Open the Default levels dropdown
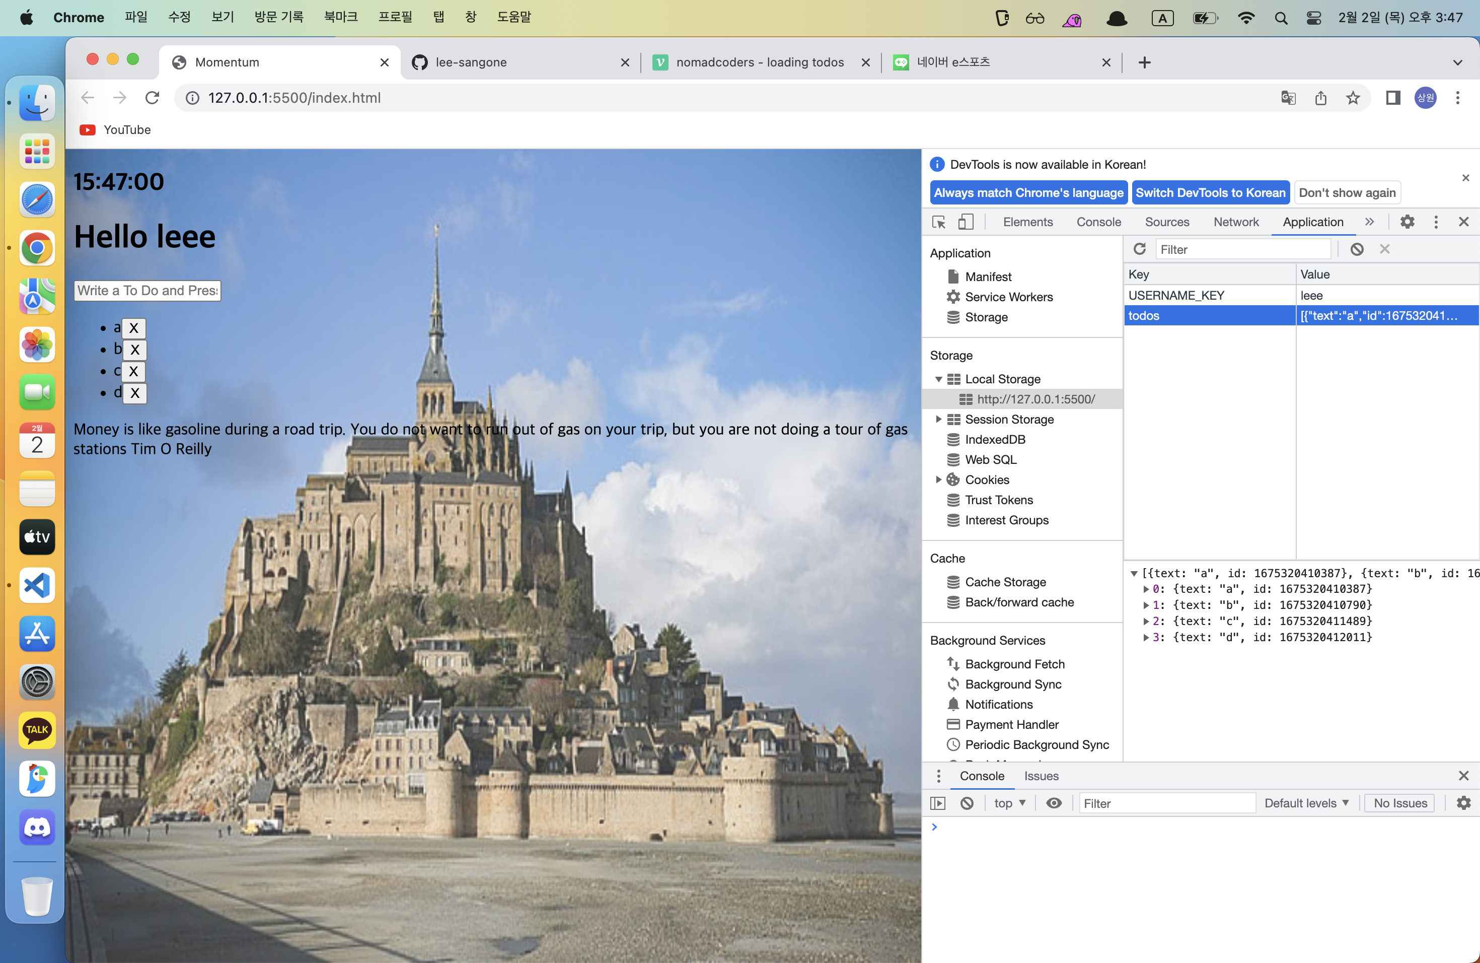Viewport: 1480px width, 963px height. tap(1306, 803)
